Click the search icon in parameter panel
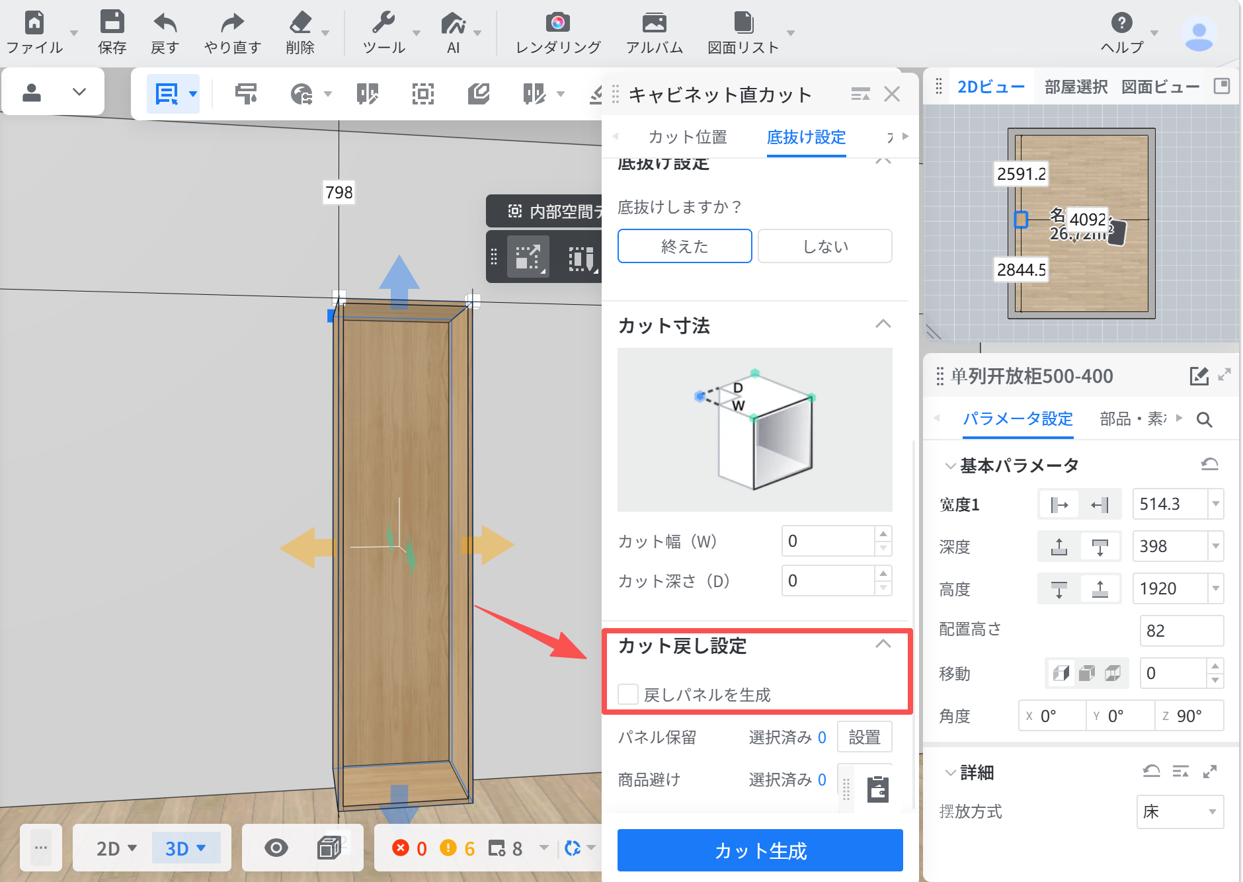This screenshot has height=882, width=1243. (1204, 419)
